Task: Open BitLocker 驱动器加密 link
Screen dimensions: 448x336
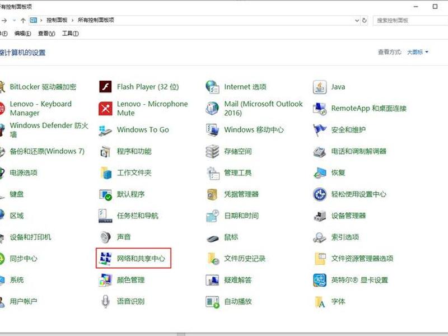Action: tap(43, 87)
